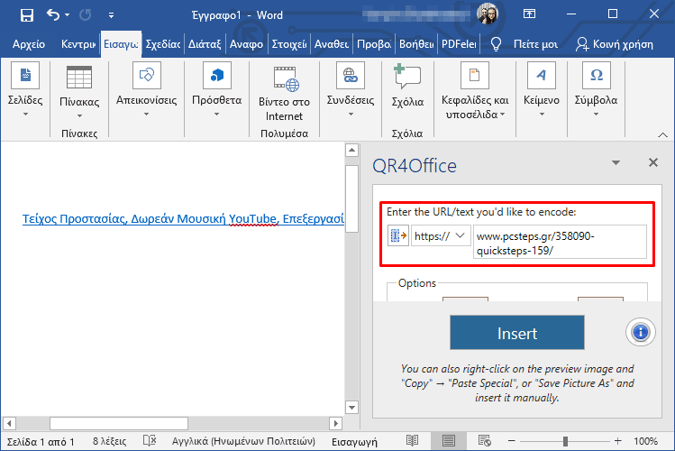Open user account profile picture
This screenshot has width=675, height=451.
[488, 14]
